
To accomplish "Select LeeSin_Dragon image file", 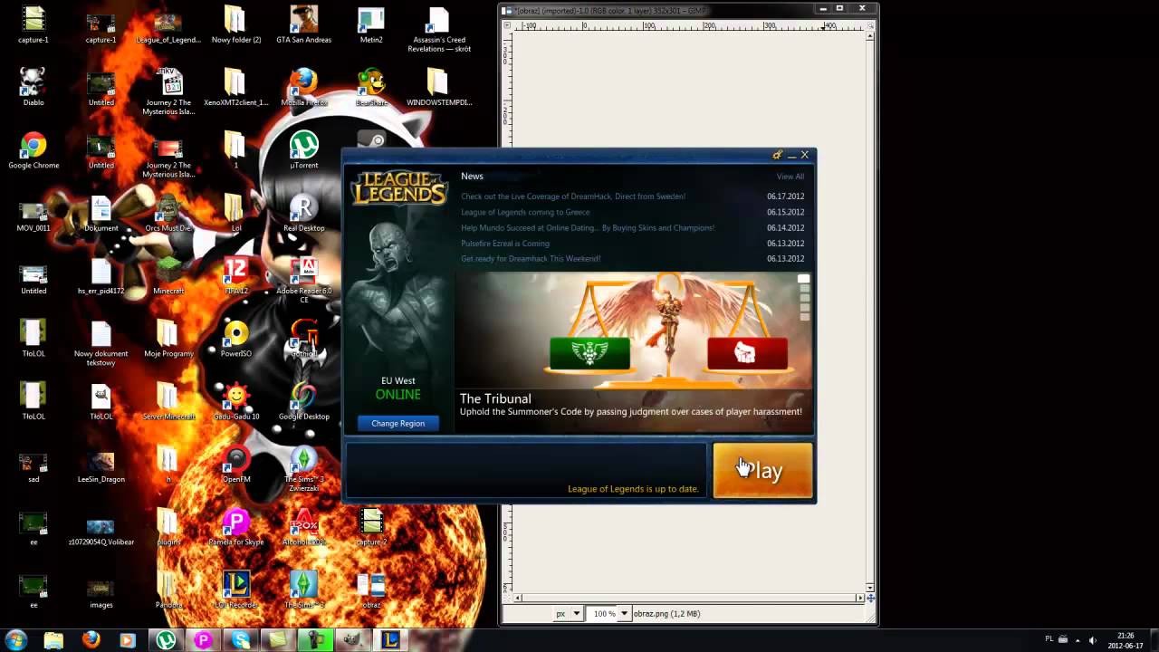I will [101, 464].
